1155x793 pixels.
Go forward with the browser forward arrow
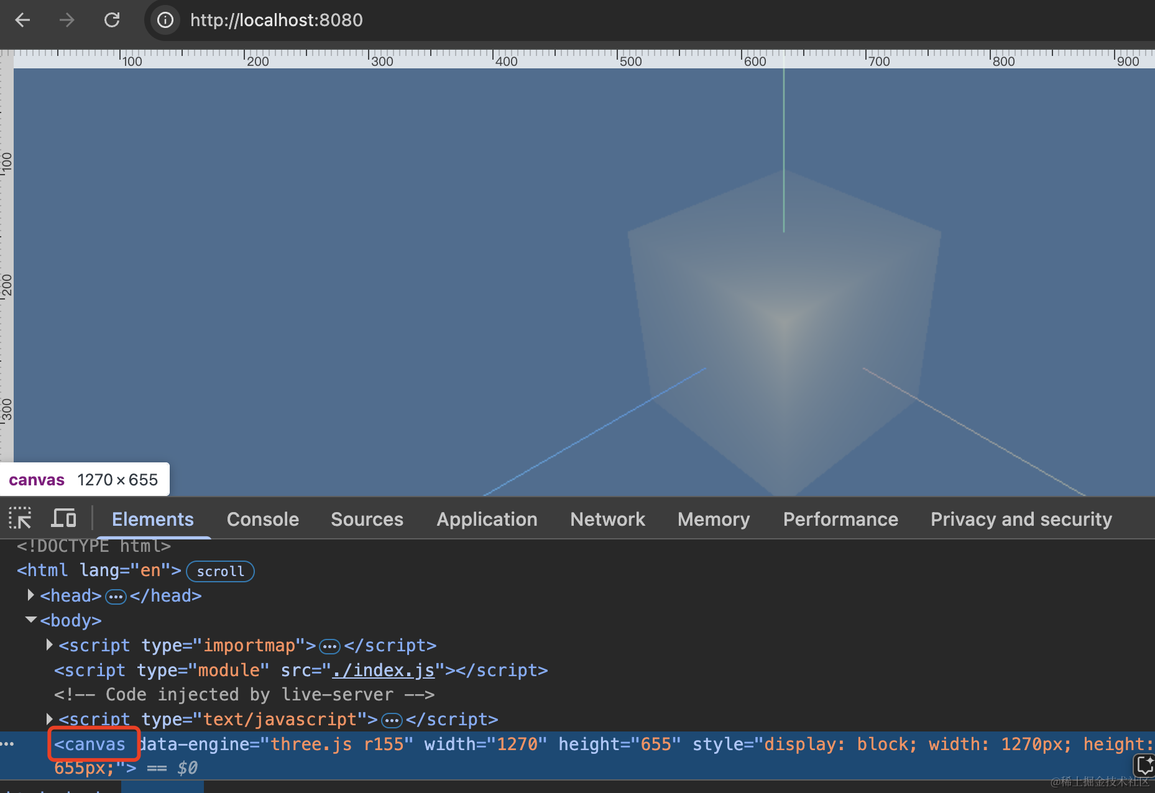pos(67,20)
